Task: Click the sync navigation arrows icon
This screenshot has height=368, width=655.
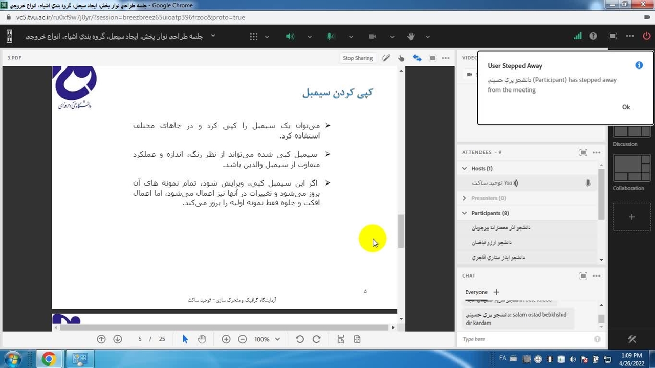Action: pos(417,58)
